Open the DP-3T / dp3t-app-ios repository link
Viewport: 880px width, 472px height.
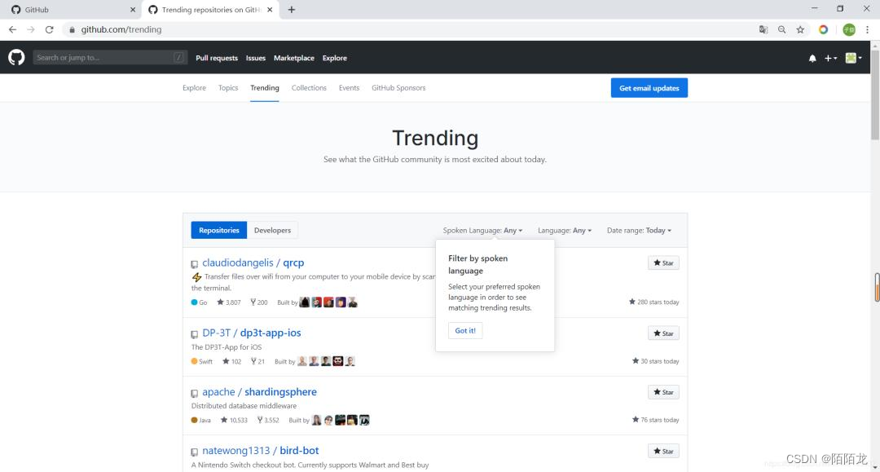click(252, 333)
